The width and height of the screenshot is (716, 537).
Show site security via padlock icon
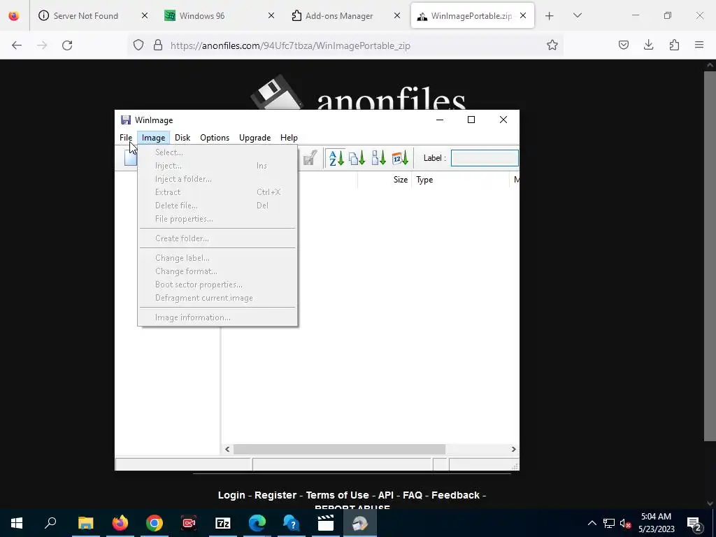pyautogui.click(x=158, y=45)
